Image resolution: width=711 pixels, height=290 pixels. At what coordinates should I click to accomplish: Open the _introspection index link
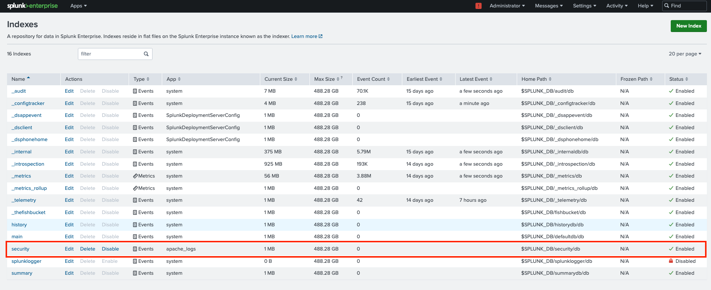tap(28, 164)
